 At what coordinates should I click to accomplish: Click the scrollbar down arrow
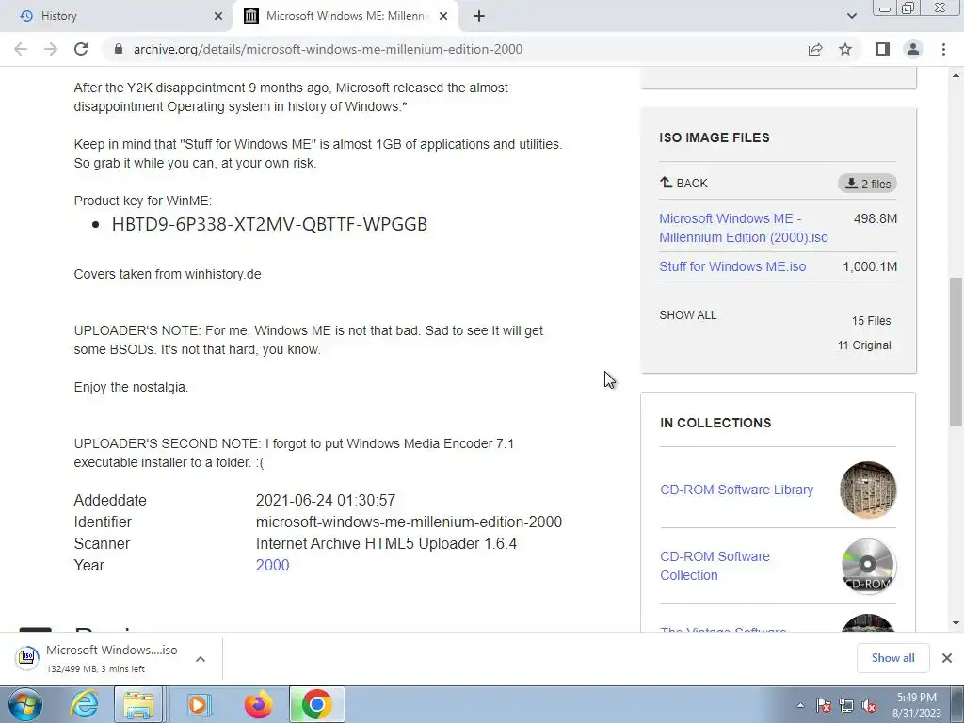coord(956,623)
